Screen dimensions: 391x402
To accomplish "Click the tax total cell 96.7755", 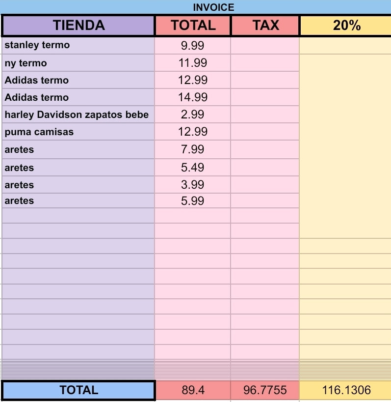I will [x=265, y=390].
